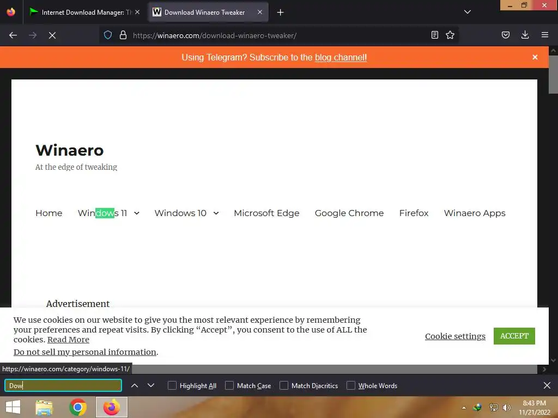
Task: Follow the blog channel link
Action: [x=341, y=57]
